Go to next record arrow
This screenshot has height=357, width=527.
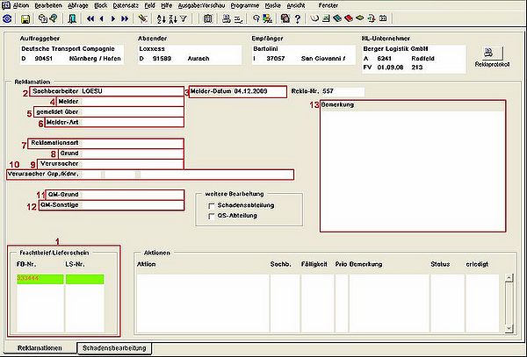[x=113, y=18]
